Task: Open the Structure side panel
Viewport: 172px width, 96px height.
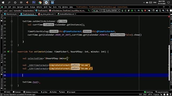Action: tap(2, 58)
